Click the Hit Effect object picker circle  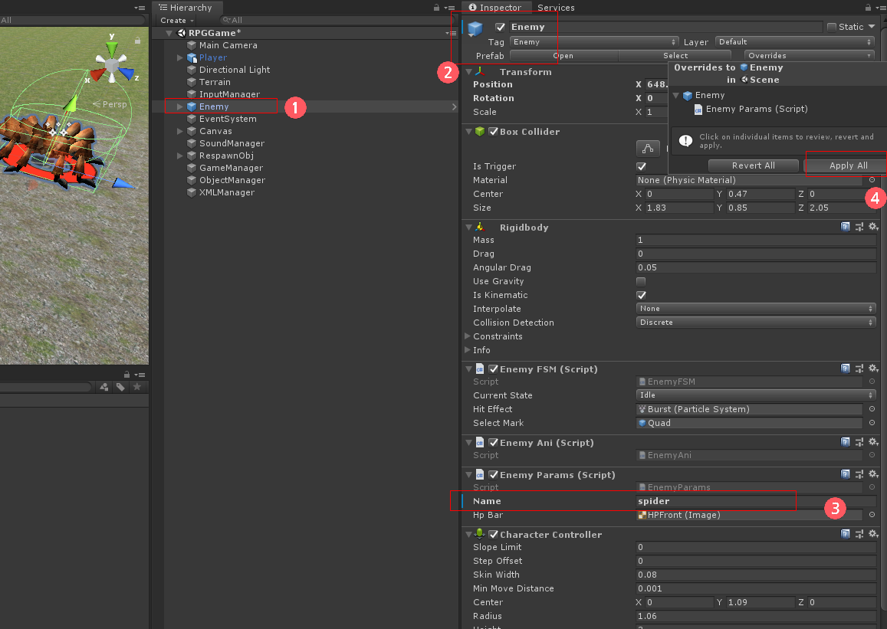872,408
